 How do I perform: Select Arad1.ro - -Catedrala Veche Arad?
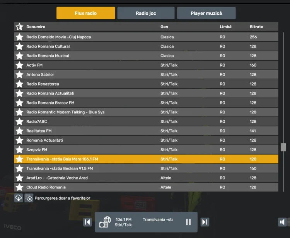146,178
